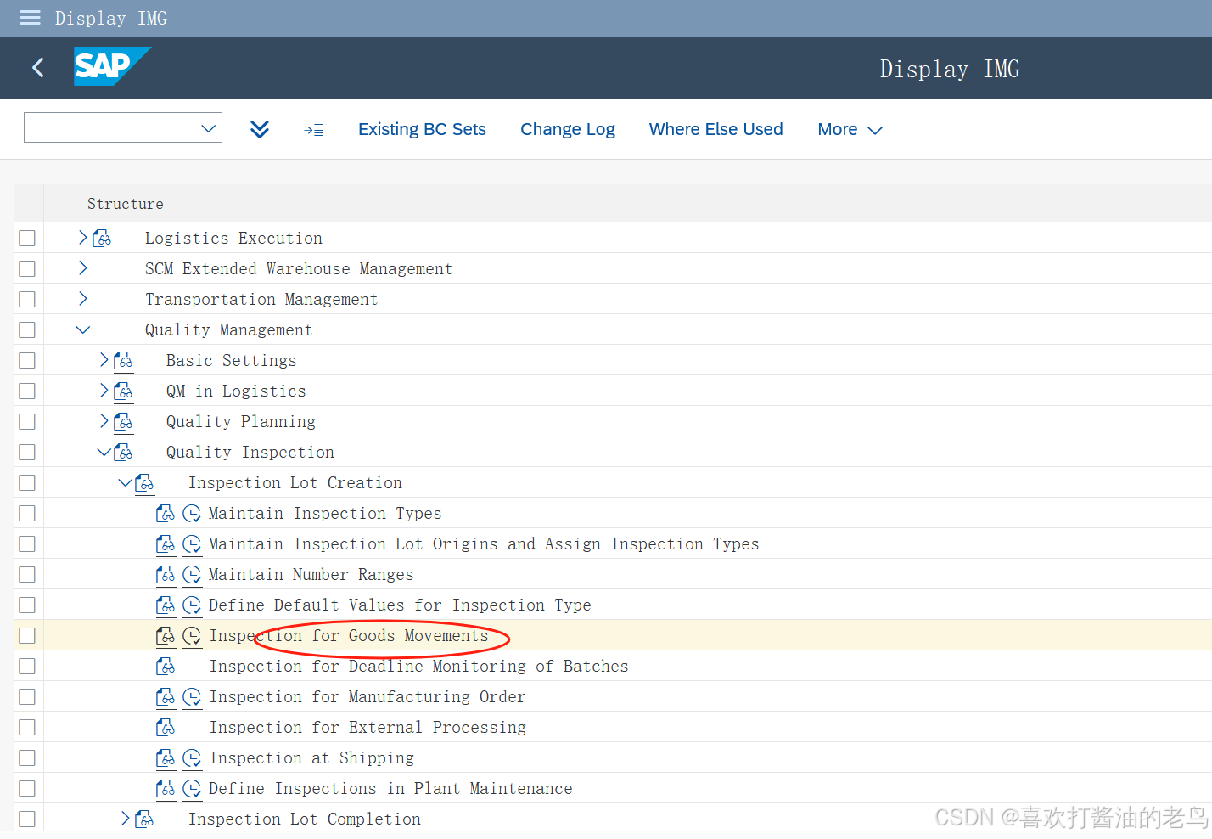The image size is (1212, 839).
Task: Tick checkbox for Quality Inspection row
Action: tap(27, 453)
